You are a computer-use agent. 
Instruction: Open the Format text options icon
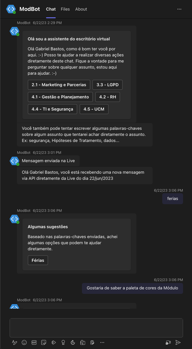click(14, 342)
